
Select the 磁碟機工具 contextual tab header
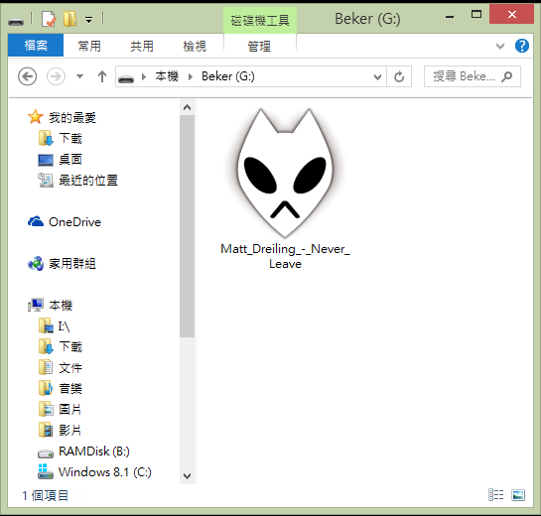[260, 21]
